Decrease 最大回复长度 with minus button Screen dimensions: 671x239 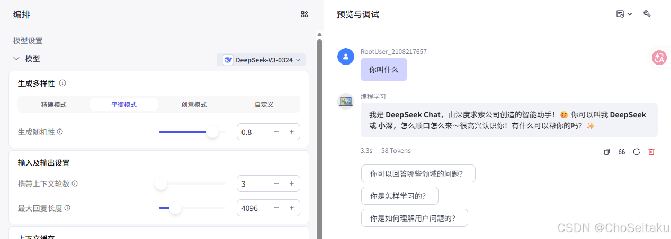coord(276,208)
